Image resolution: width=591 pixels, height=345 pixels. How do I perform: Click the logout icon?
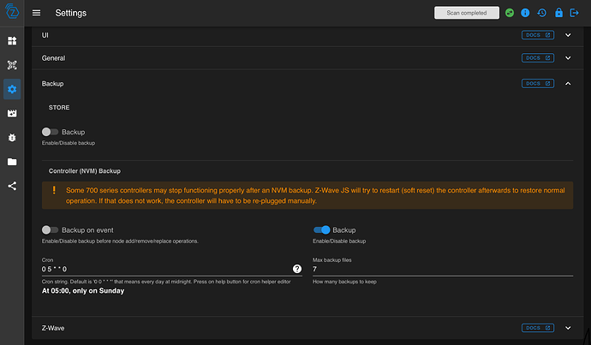click(x=574, y=13)
